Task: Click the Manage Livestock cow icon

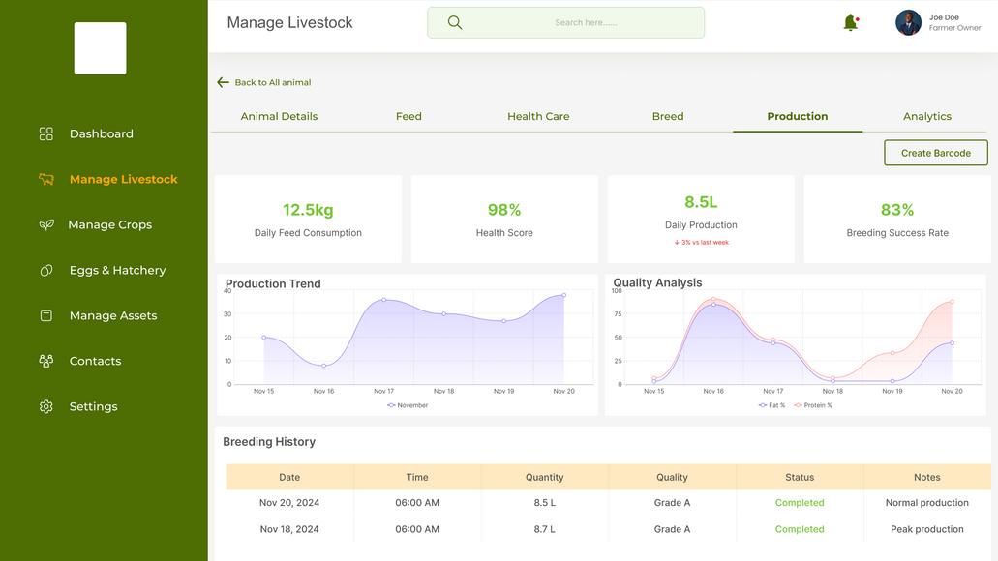Action: click(x=45, y=179)
